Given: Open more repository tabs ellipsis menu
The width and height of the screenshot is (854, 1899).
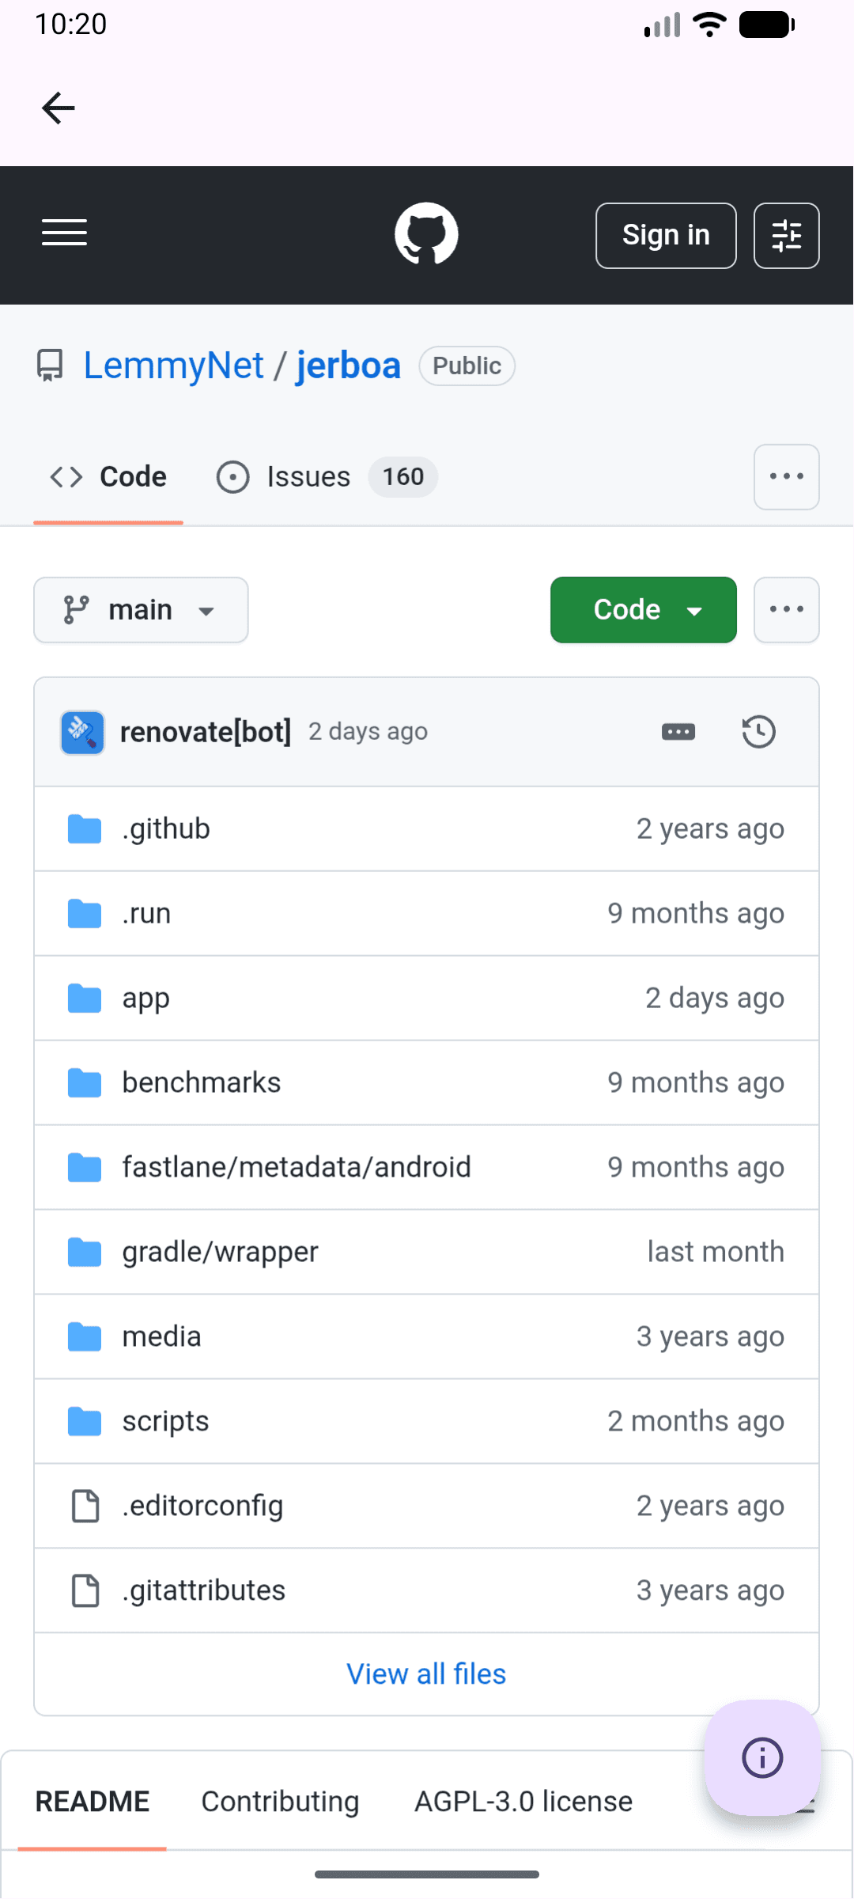Looking at the screenshot, I should [787, 477].
